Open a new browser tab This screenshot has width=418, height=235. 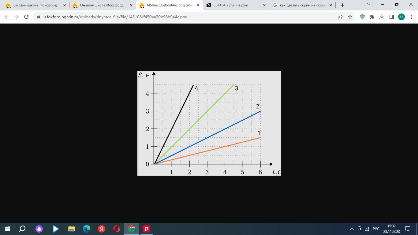(x=342, y=5)
